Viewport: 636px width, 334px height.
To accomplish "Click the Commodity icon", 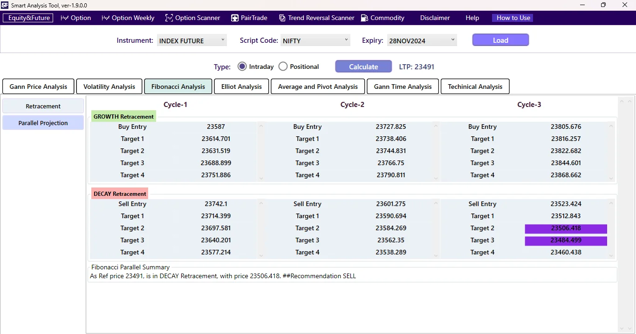I will 363,18.
